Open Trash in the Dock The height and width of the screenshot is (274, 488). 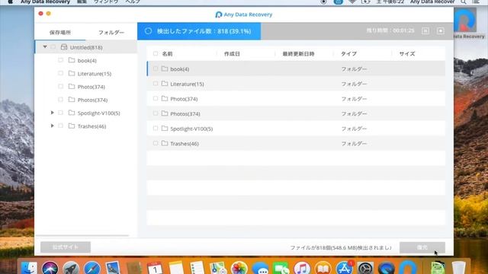tap(458, 268)
